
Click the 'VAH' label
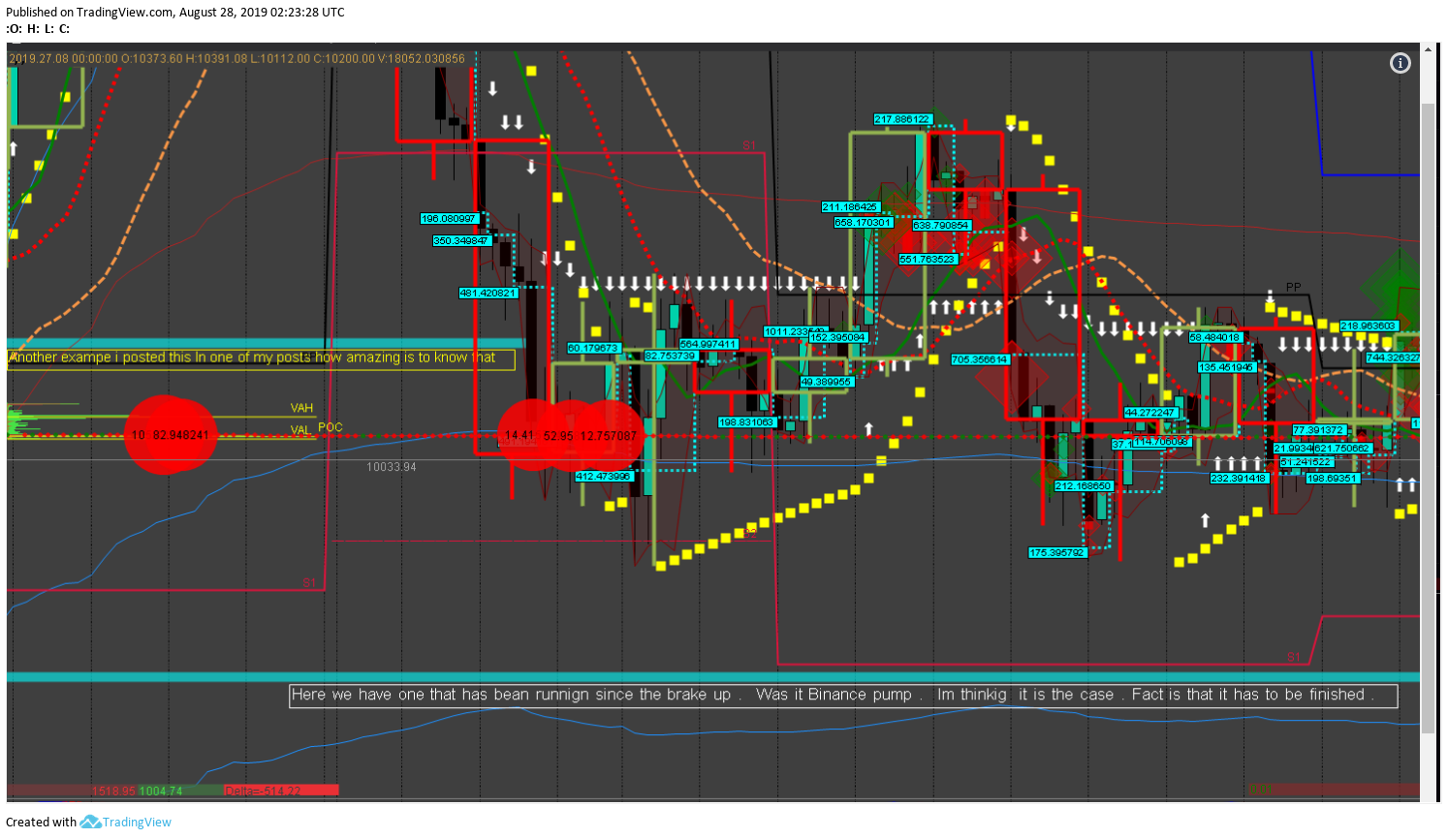tap(301, 408)
